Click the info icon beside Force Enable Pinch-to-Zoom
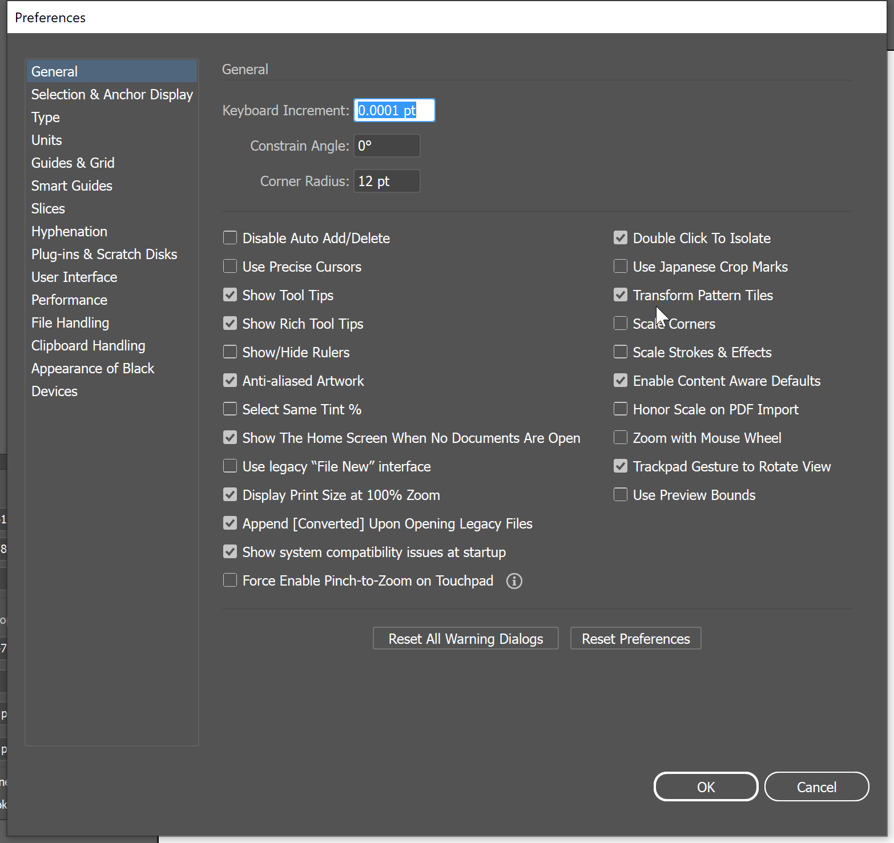The image size is (894, 843). click(513, 581)
